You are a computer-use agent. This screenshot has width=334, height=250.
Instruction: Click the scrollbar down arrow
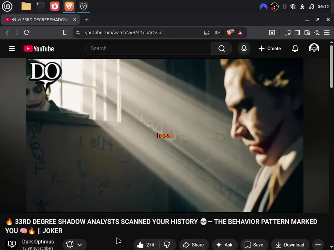332,247
